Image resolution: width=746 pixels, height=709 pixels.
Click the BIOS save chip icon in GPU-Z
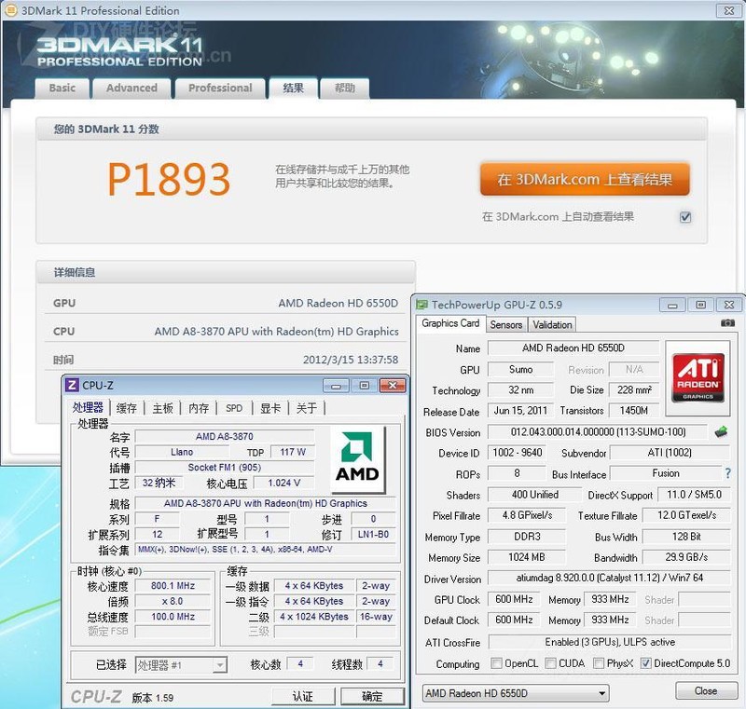coord(721,432)
